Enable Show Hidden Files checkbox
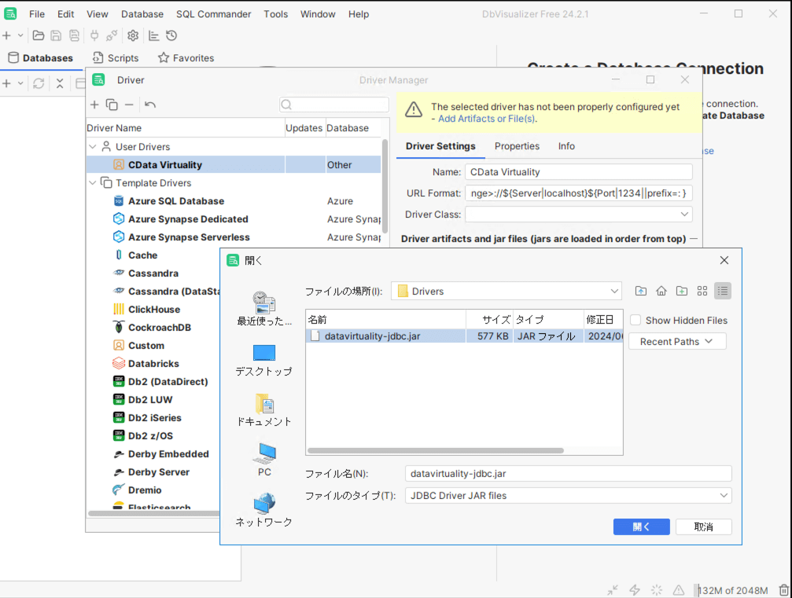The height and width of the screenshot is (598, 792). click(x=635, y=320)
